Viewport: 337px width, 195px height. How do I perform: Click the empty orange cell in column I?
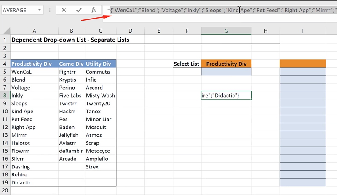[x=302, y=64]
